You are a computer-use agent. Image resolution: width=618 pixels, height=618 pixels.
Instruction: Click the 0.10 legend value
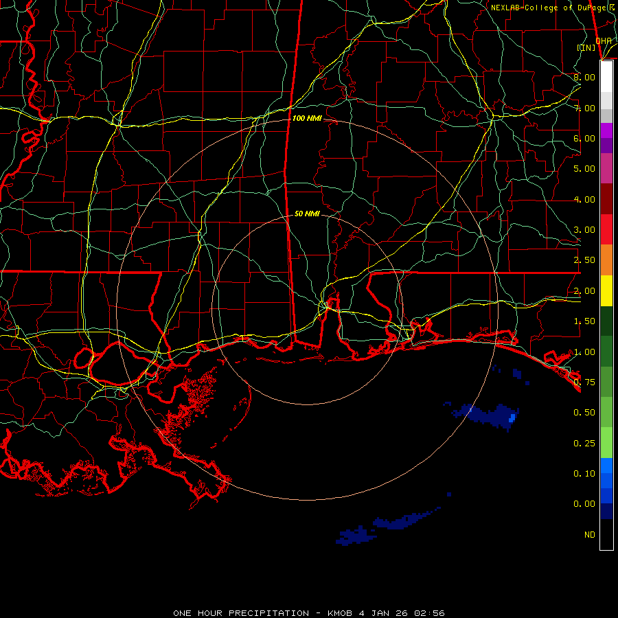point(584,474)
